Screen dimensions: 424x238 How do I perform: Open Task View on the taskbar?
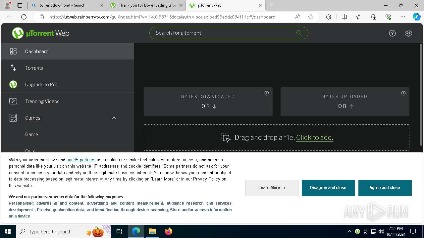click(119, 231)
